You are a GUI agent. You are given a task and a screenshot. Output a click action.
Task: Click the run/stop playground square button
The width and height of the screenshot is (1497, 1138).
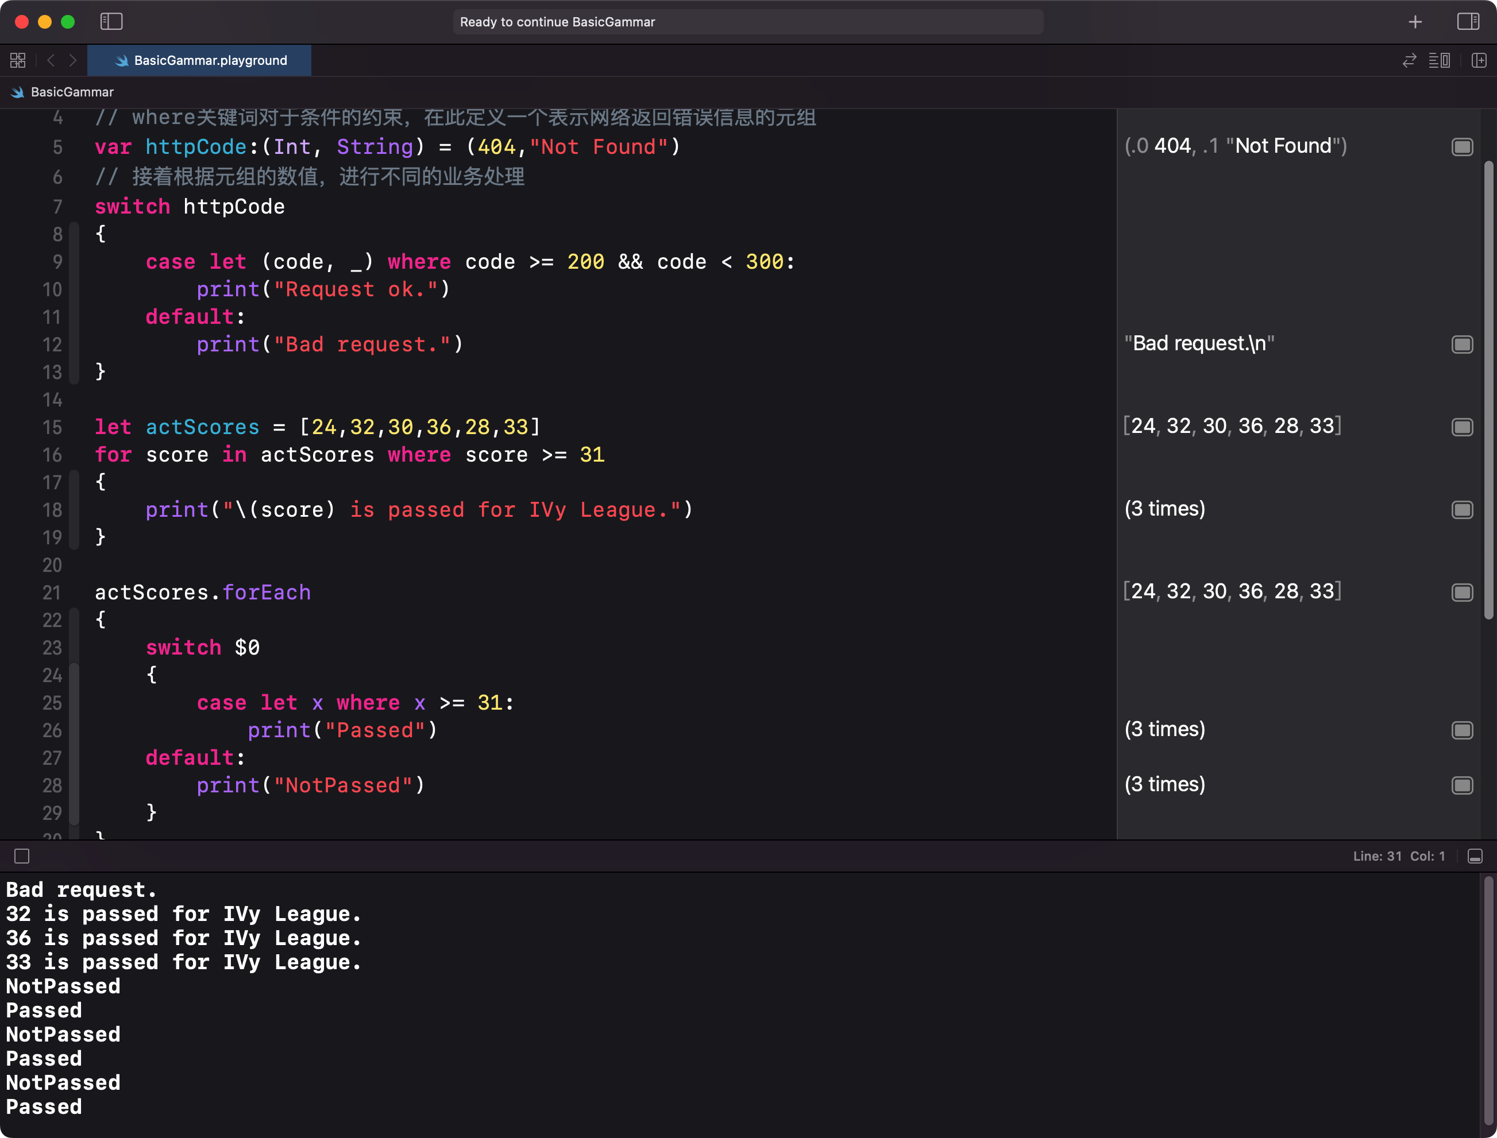pyautogui.click(x=22, y=856)
